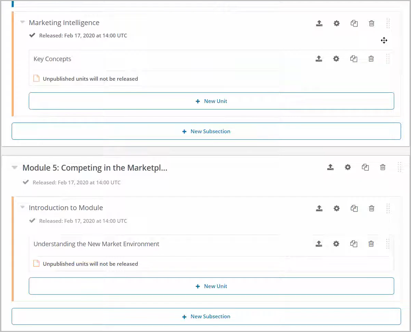The height and width of the screenshot is (332, 411).
Task: Open gear settings for Understanding the New Market Environment
Action: pyautogui.click(x=336, y=244)
